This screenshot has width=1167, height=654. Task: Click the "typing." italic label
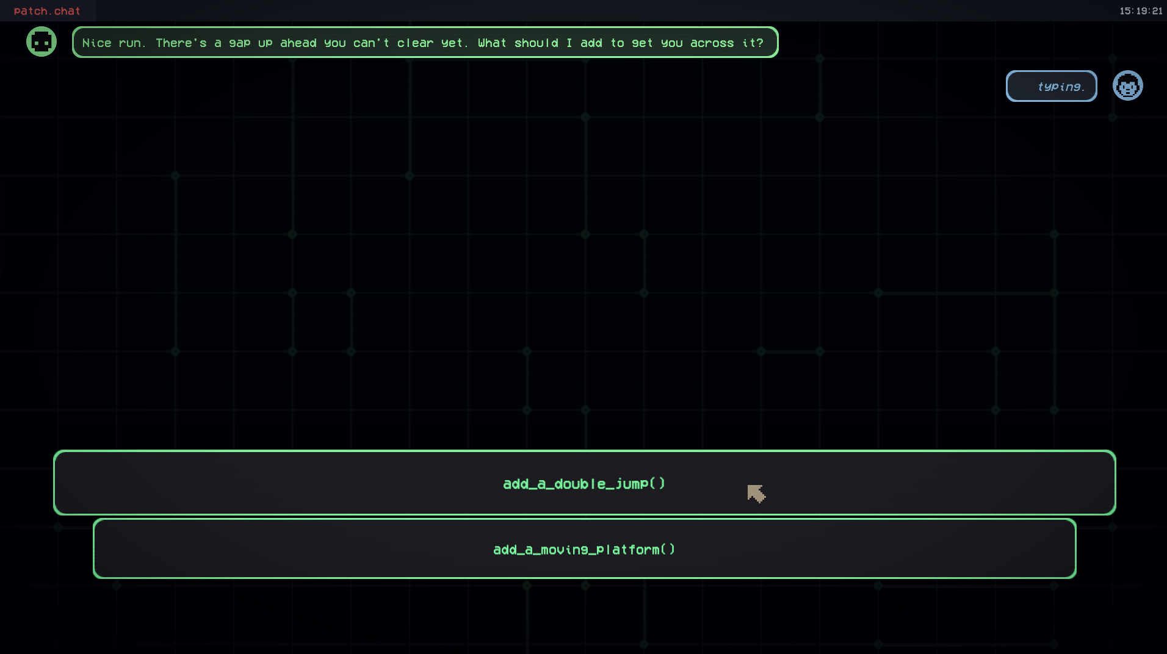coord(1061,87)
